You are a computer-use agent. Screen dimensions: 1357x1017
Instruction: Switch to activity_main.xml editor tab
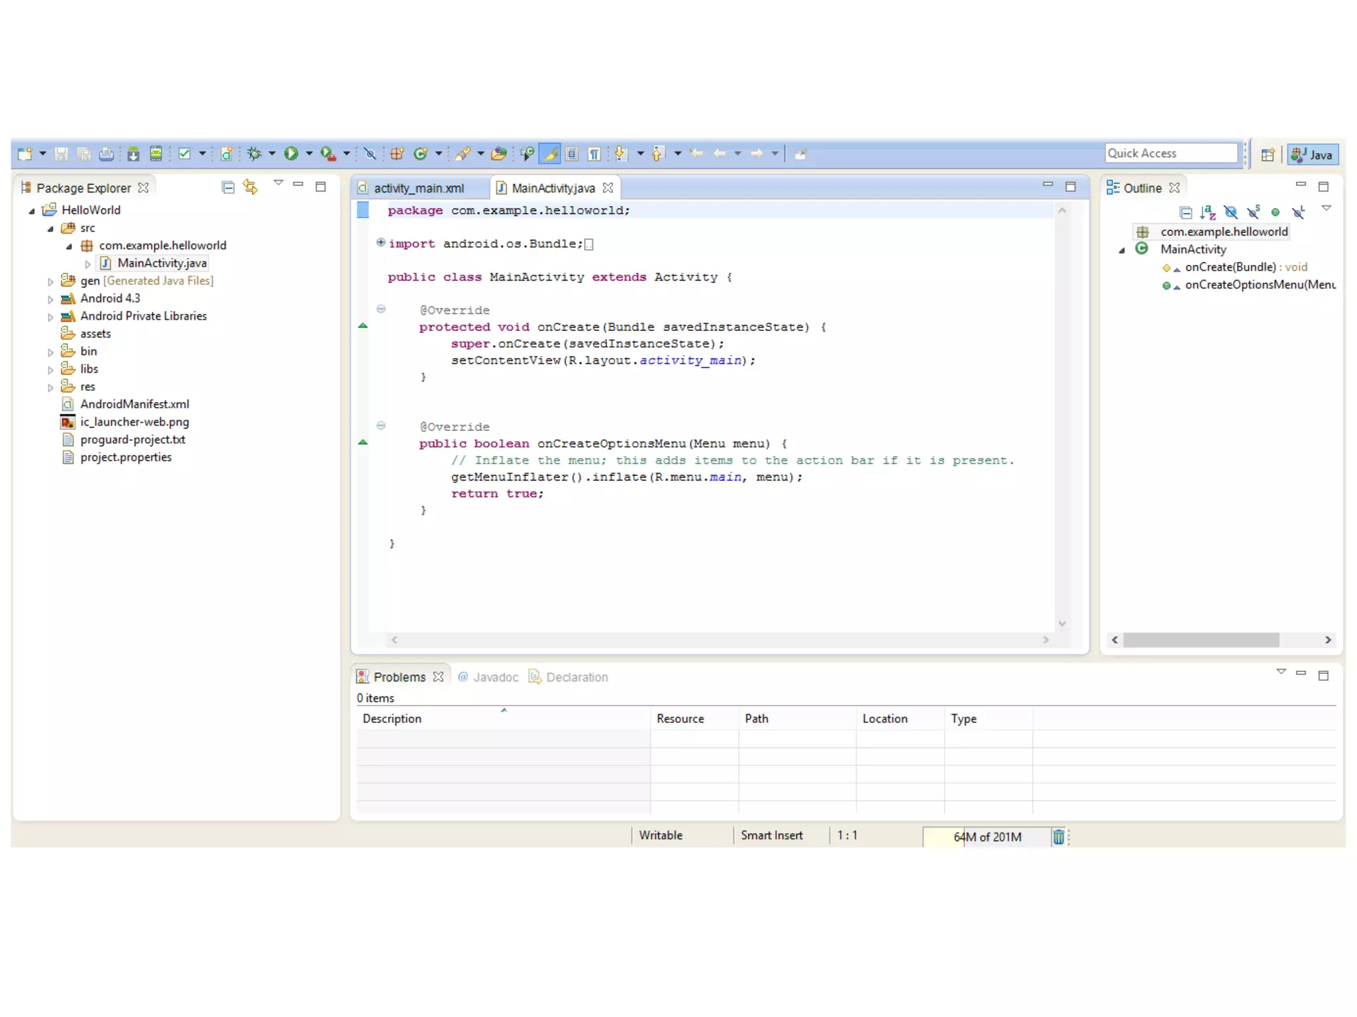418,188
